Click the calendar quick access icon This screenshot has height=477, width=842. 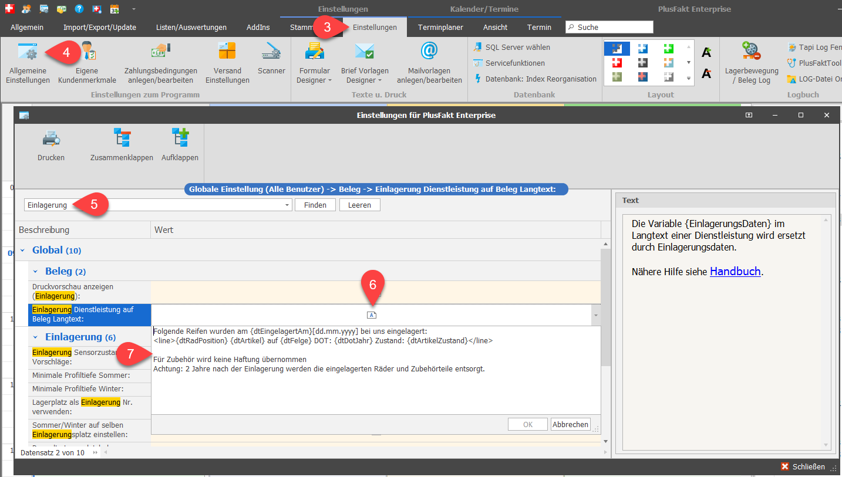click(114, 9)
